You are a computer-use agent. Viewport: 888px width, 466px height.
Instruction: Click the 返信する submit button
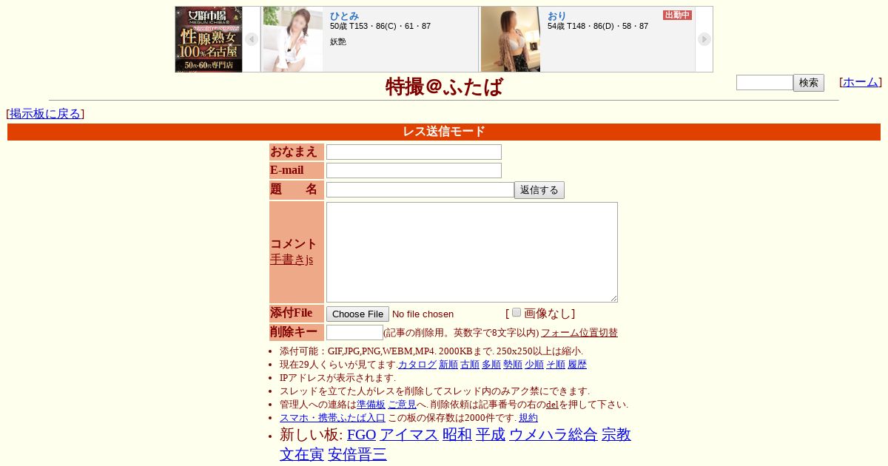(539, 190)
